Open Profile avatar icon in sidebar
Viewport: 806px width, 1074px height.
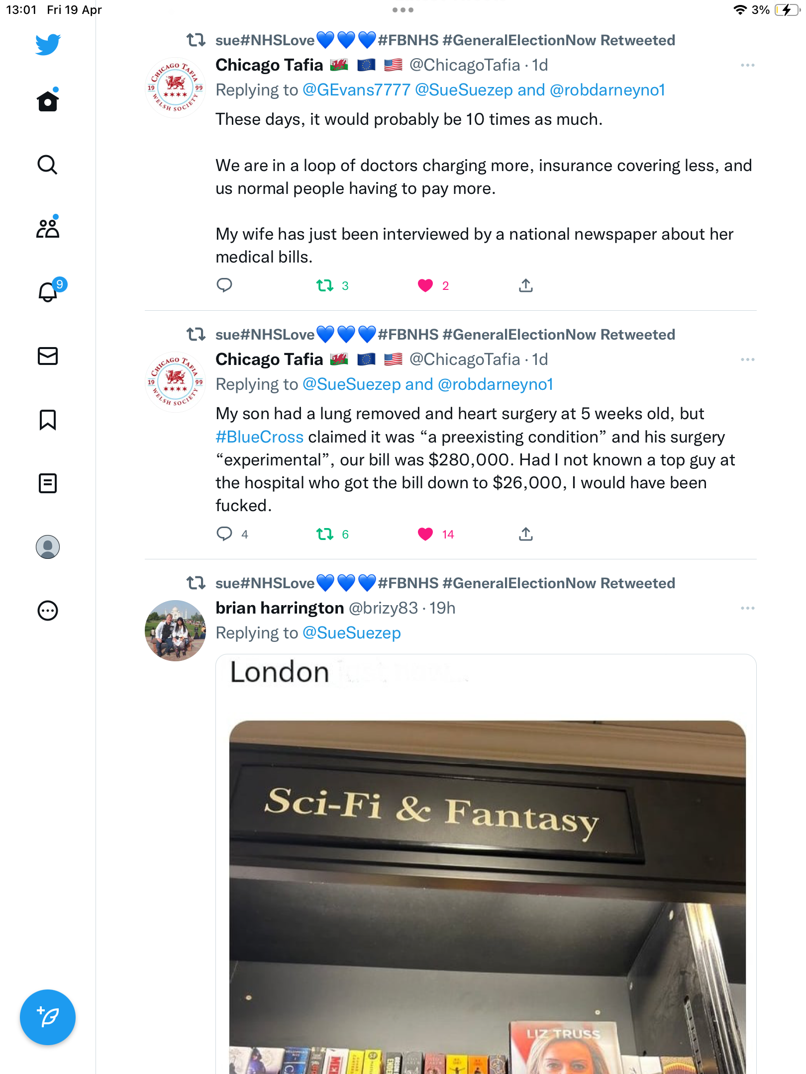click(48, 547)
